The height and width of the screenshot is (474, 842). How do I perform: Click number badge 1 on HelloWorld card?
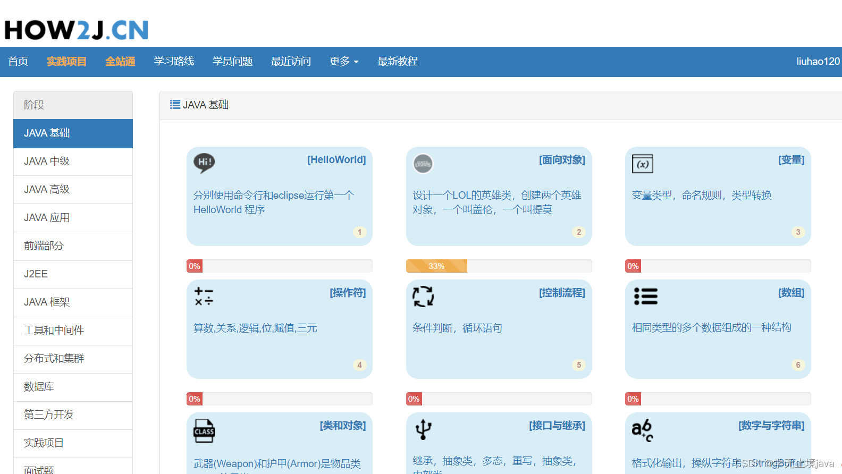360,232
